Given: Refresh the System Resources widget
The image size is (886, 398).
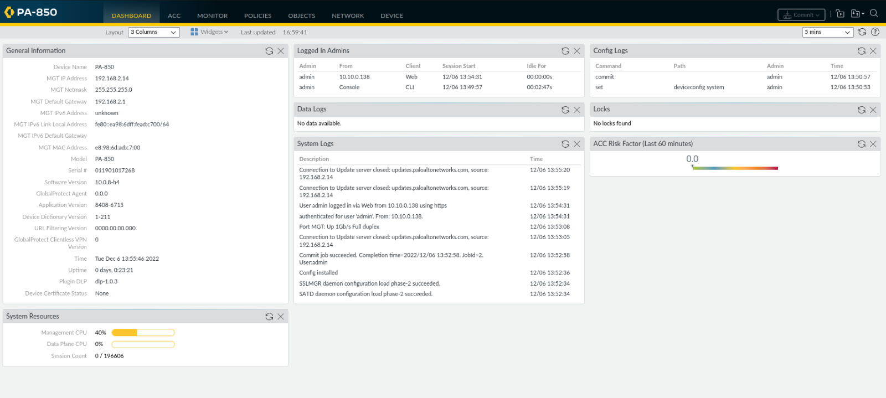Looking at the screenshot, I should coord(269,317).
